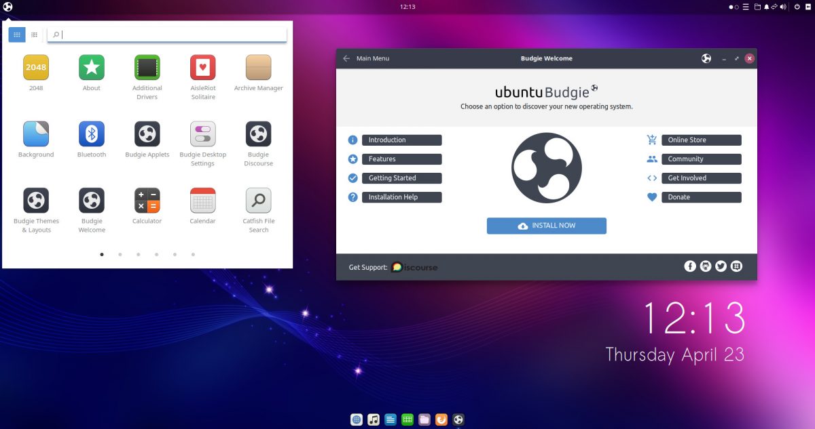Click the Twitter icon in the Welcome footer

(721, 266)
